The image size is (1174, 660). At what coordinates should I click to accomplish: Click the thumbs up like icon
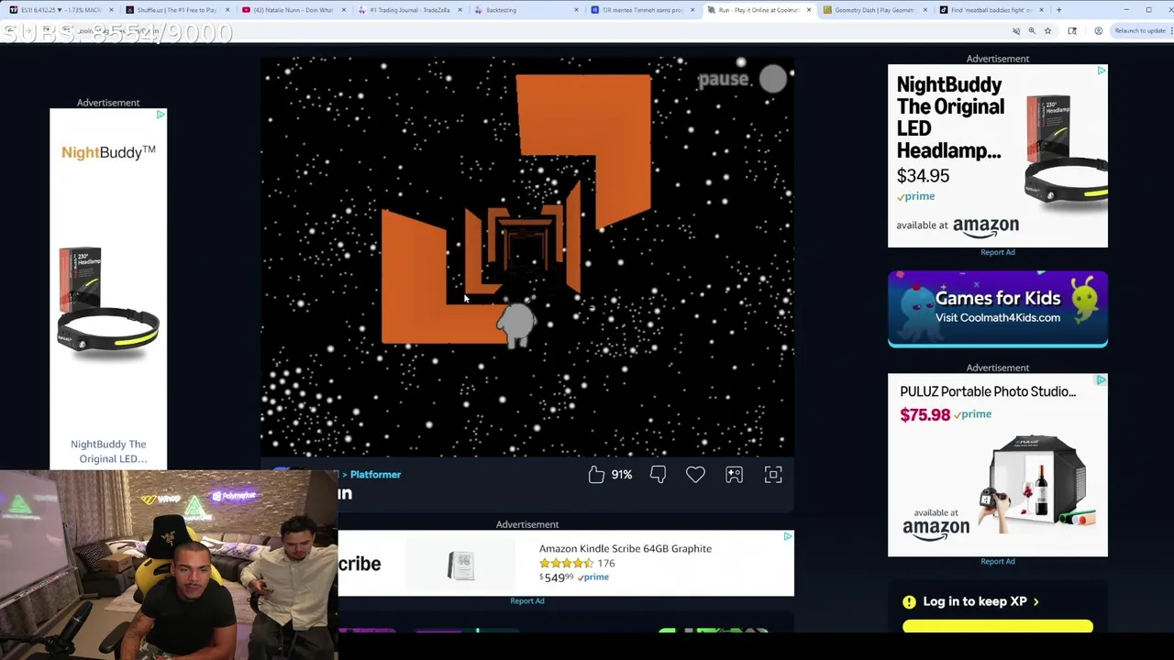596,474
